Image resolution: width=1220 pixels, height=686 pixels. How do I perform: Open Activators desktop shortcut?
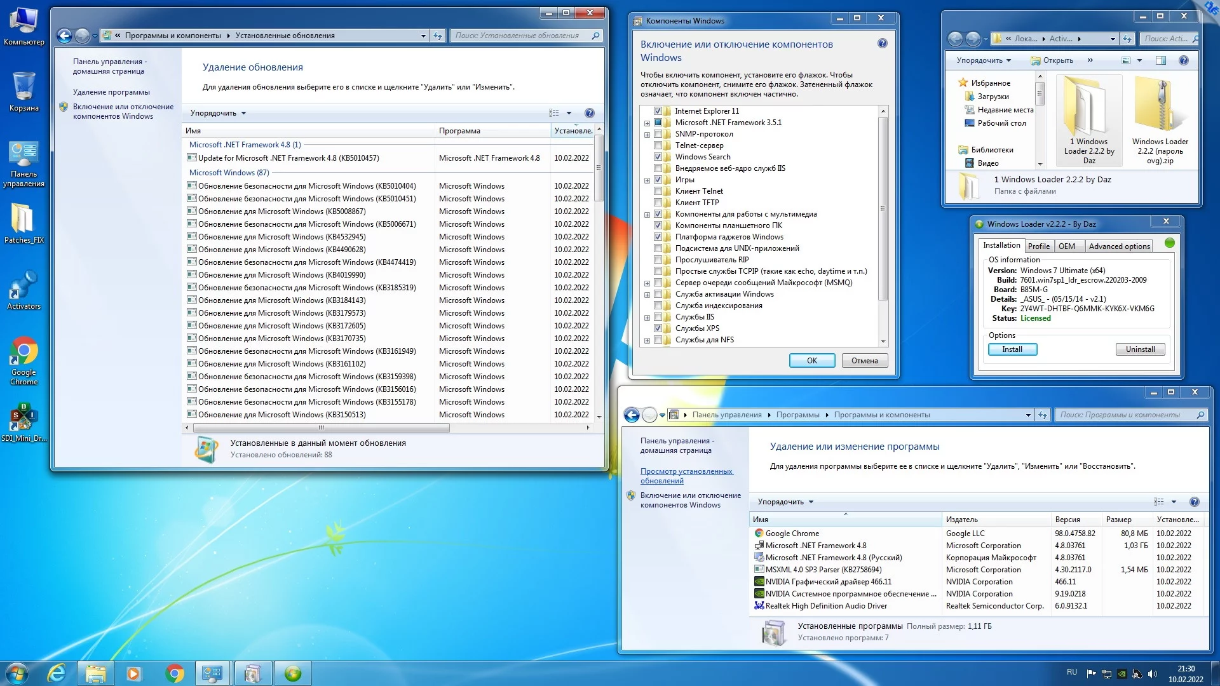pos(24,286)
